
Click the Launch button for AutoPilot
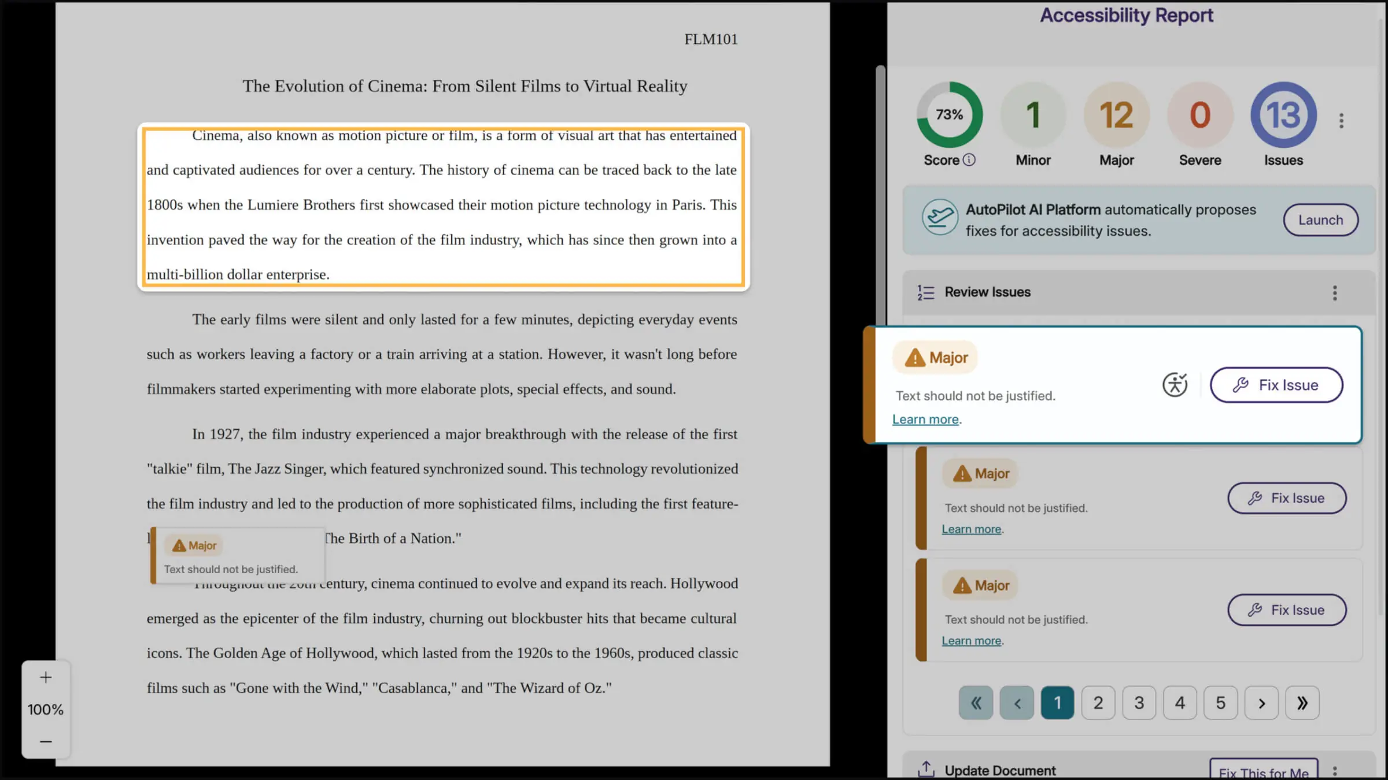coord(1321,220)
